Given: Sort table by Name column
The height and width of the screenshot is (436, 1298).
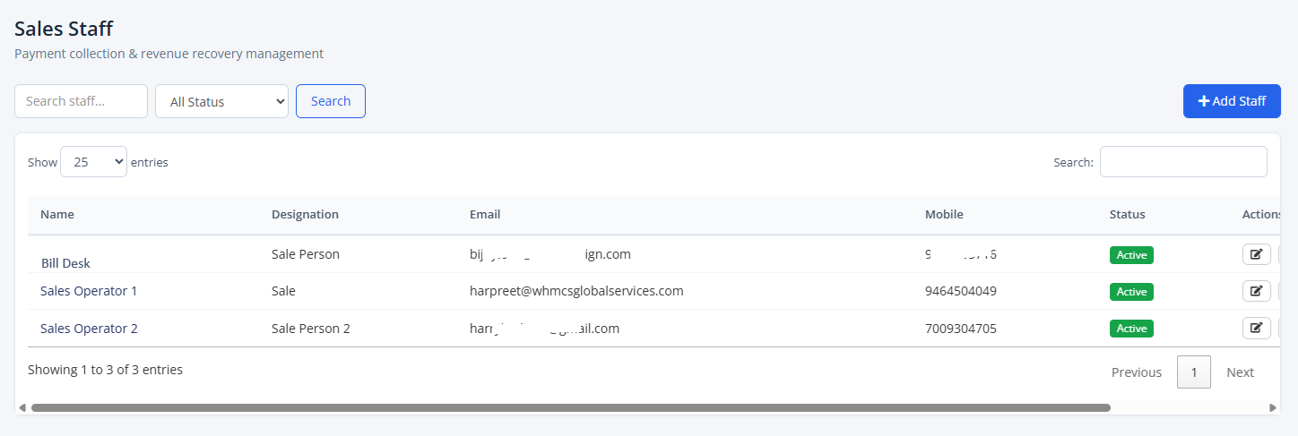Looking at the screenshot, I should point(57,214).
